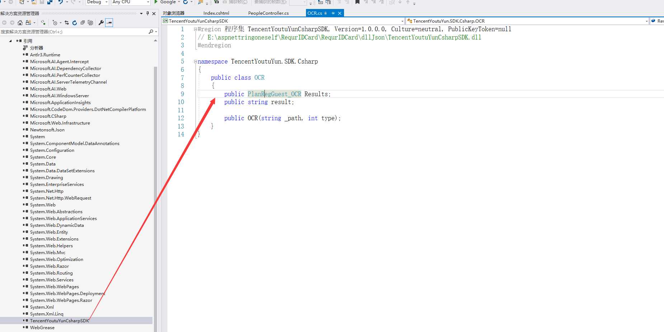The height and width of the screenshot is (332, 664).
Task: Click the dll path comment on line 2
Action: [x=339, y=37]
